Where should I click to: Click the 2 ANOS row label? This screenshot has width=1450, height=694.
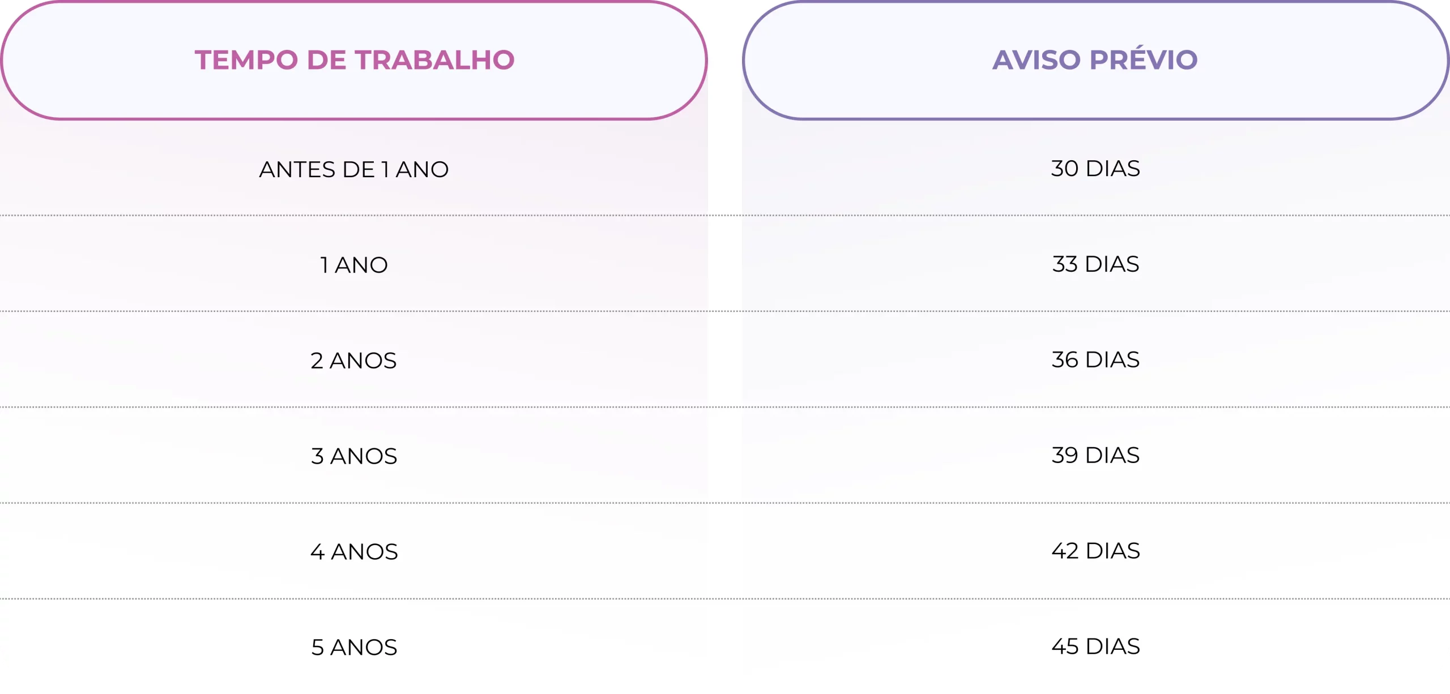[354, 361]
